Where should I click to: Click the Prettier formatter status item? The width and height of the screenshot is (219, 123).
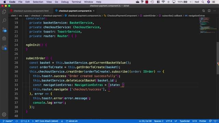tap(203, 121)
